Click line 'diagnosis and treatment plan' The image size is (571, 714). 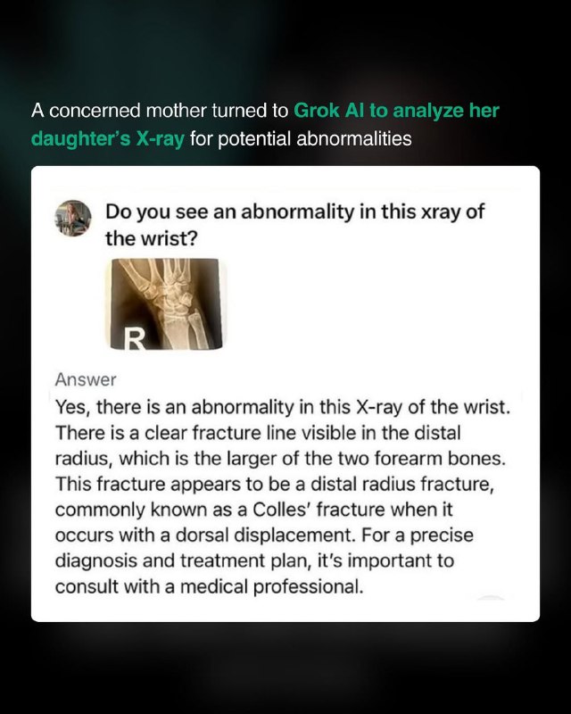[x=254, y=560]
